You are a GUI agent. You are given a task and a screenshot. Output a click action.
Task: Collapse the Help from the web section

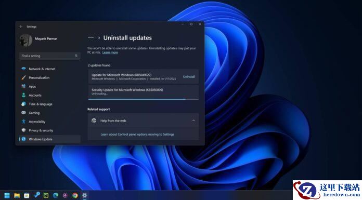coord(193,121)
